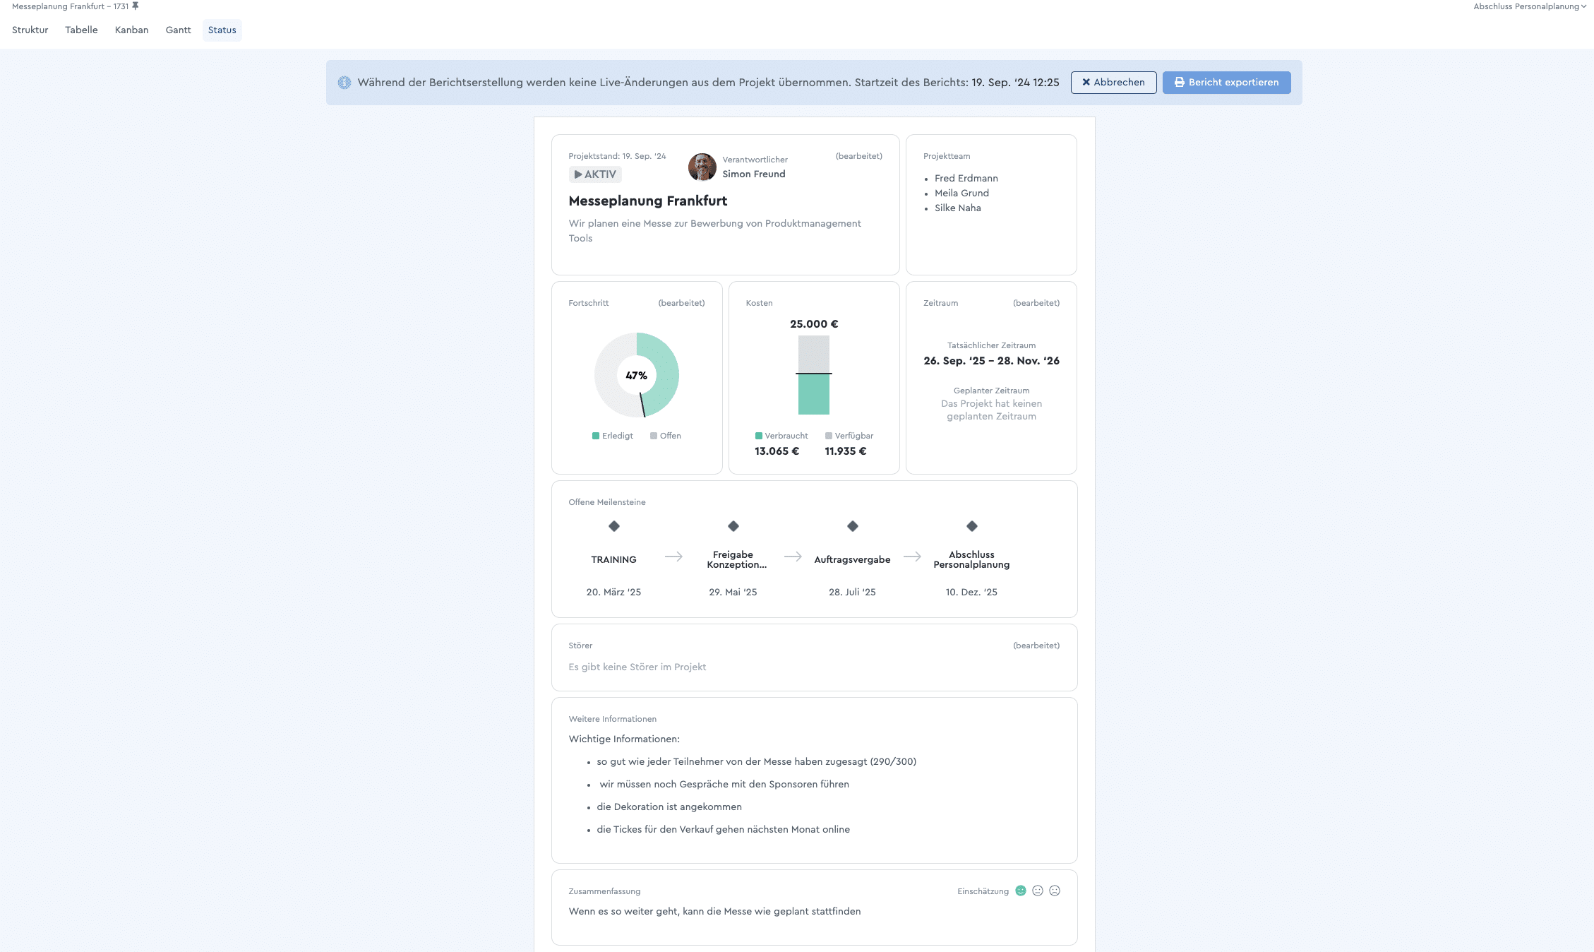This screenshot has height=952, width=1594.
Task: Click the 47% progress donut chart
Action: (637, 375)
